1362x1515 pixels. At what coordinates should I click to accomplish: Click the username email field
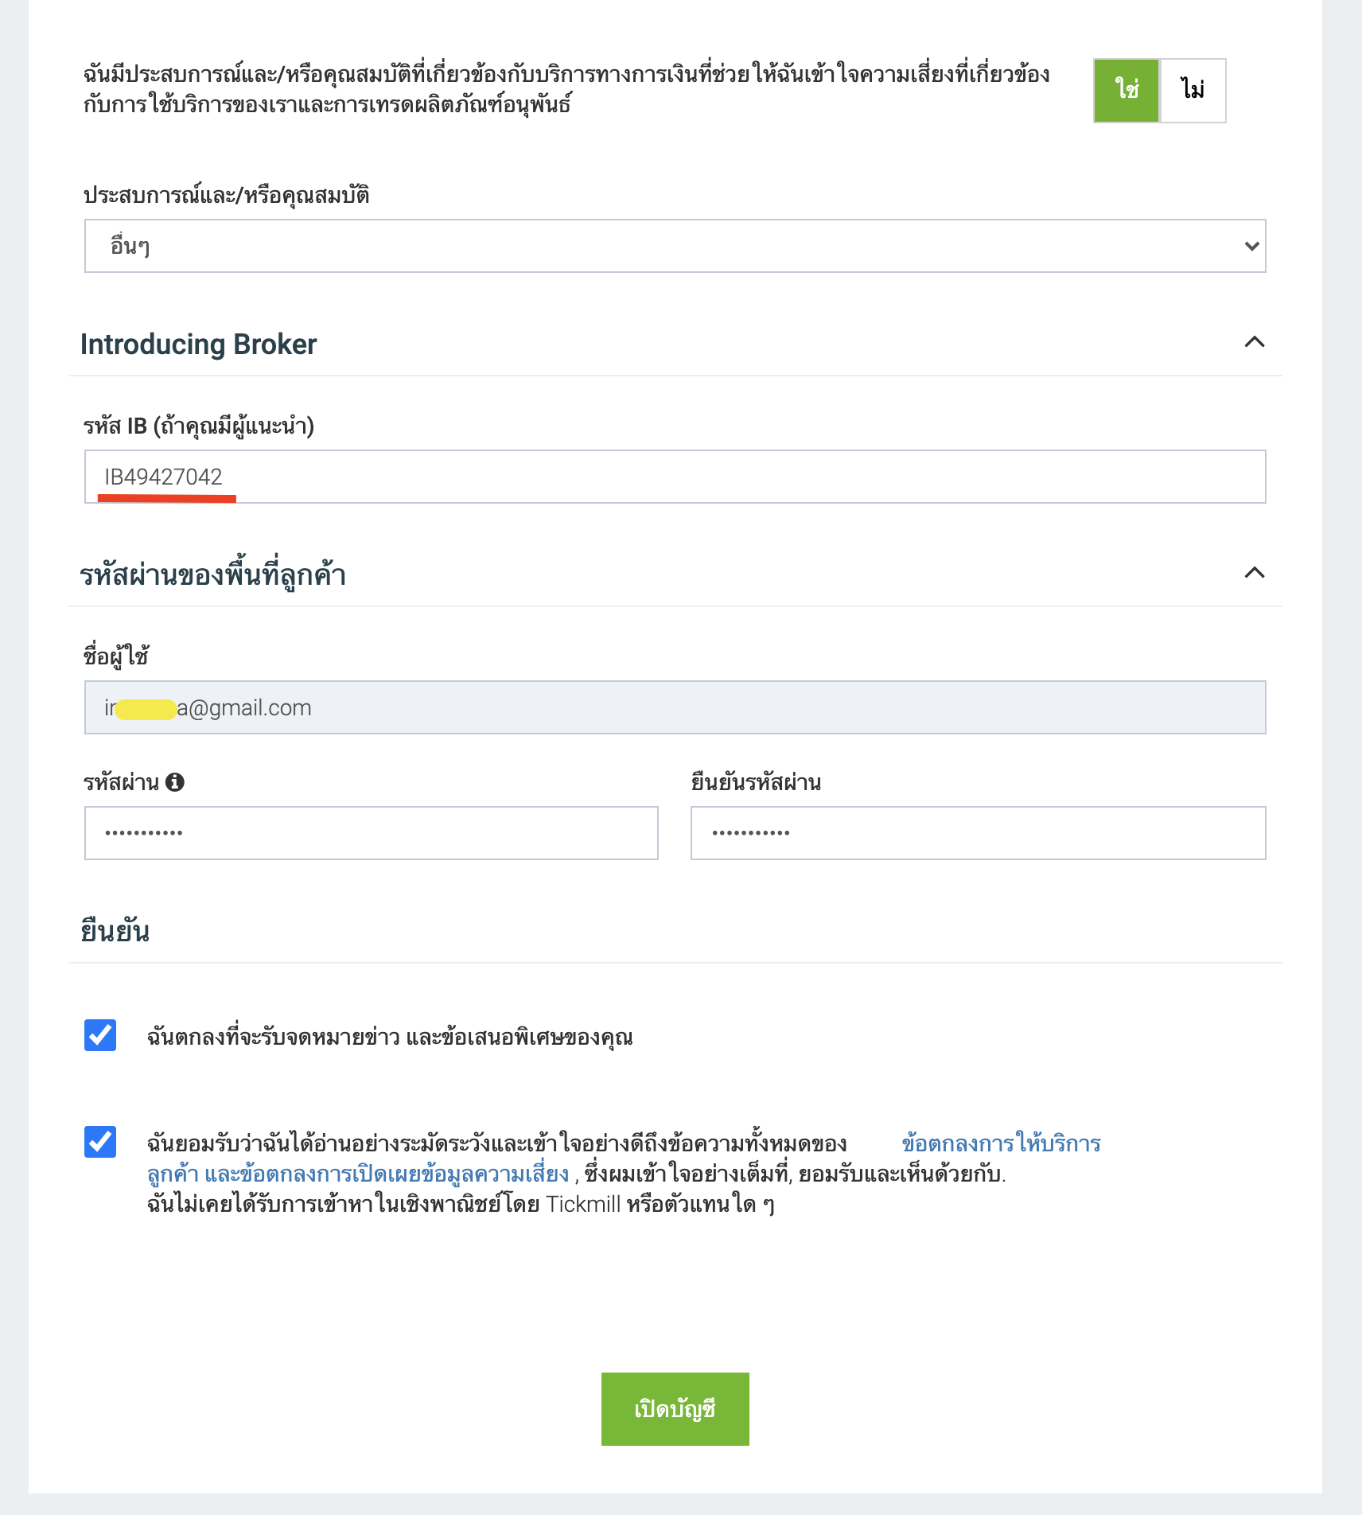point(675,707)
